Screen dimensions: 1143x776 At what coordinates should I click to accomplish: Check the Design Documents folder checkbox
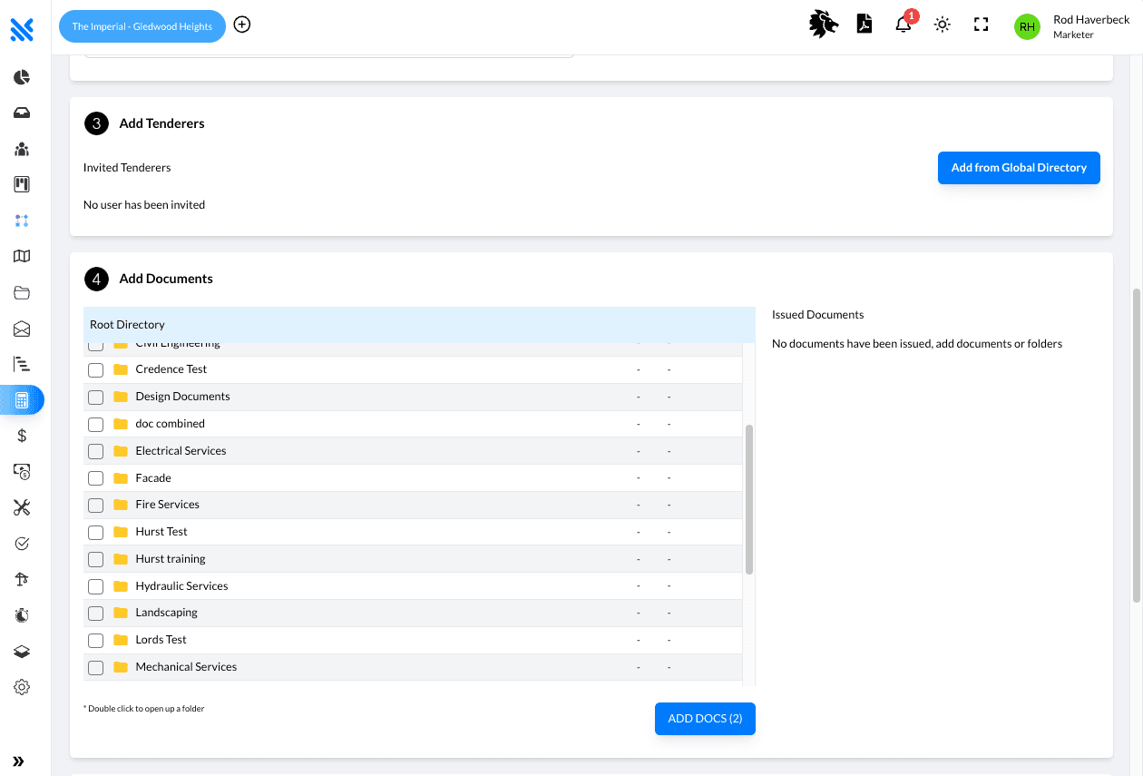pos(95,398)
